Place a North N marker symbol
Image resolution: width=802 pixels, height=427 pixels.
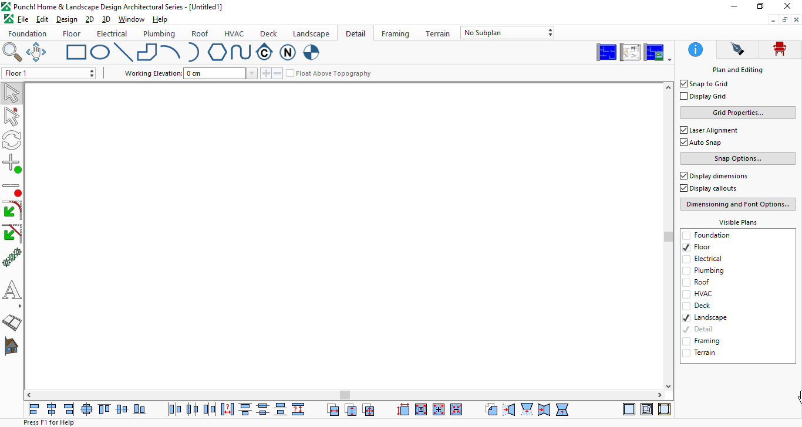pos(287,53)
